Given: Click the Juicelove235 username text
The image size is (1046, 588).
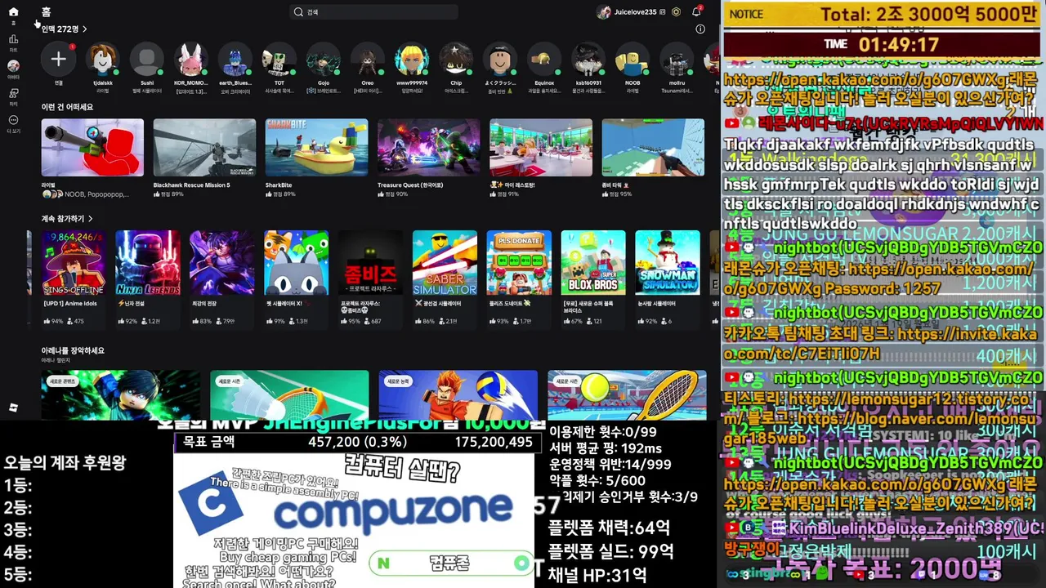Looking at the screenshot, I should [636, 12].
